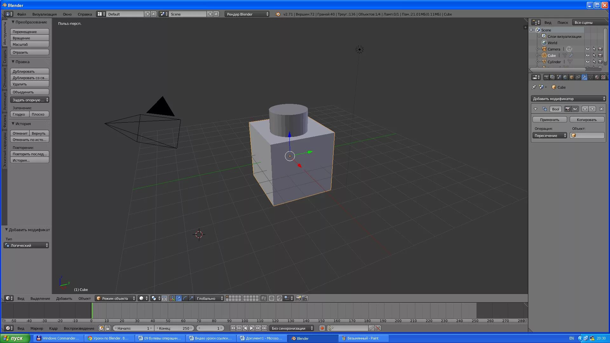The height and width of the screenshot is (343, 610).
Task: Move Bool modifier down in stack
Action: pos(592,109)
